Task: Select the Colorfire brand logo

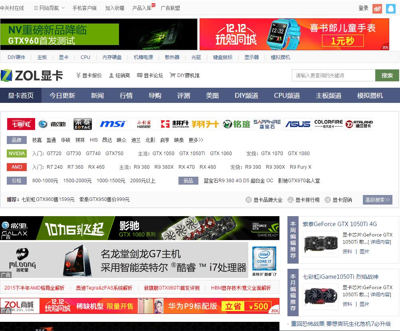Action: [x=328, y=124]
